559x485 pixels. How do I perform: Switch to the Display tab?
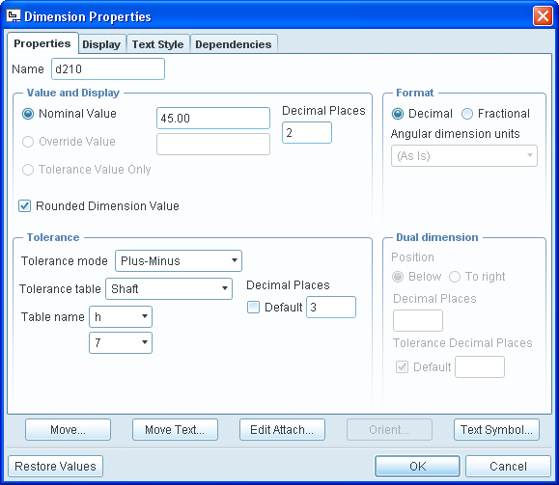point(101,44)
